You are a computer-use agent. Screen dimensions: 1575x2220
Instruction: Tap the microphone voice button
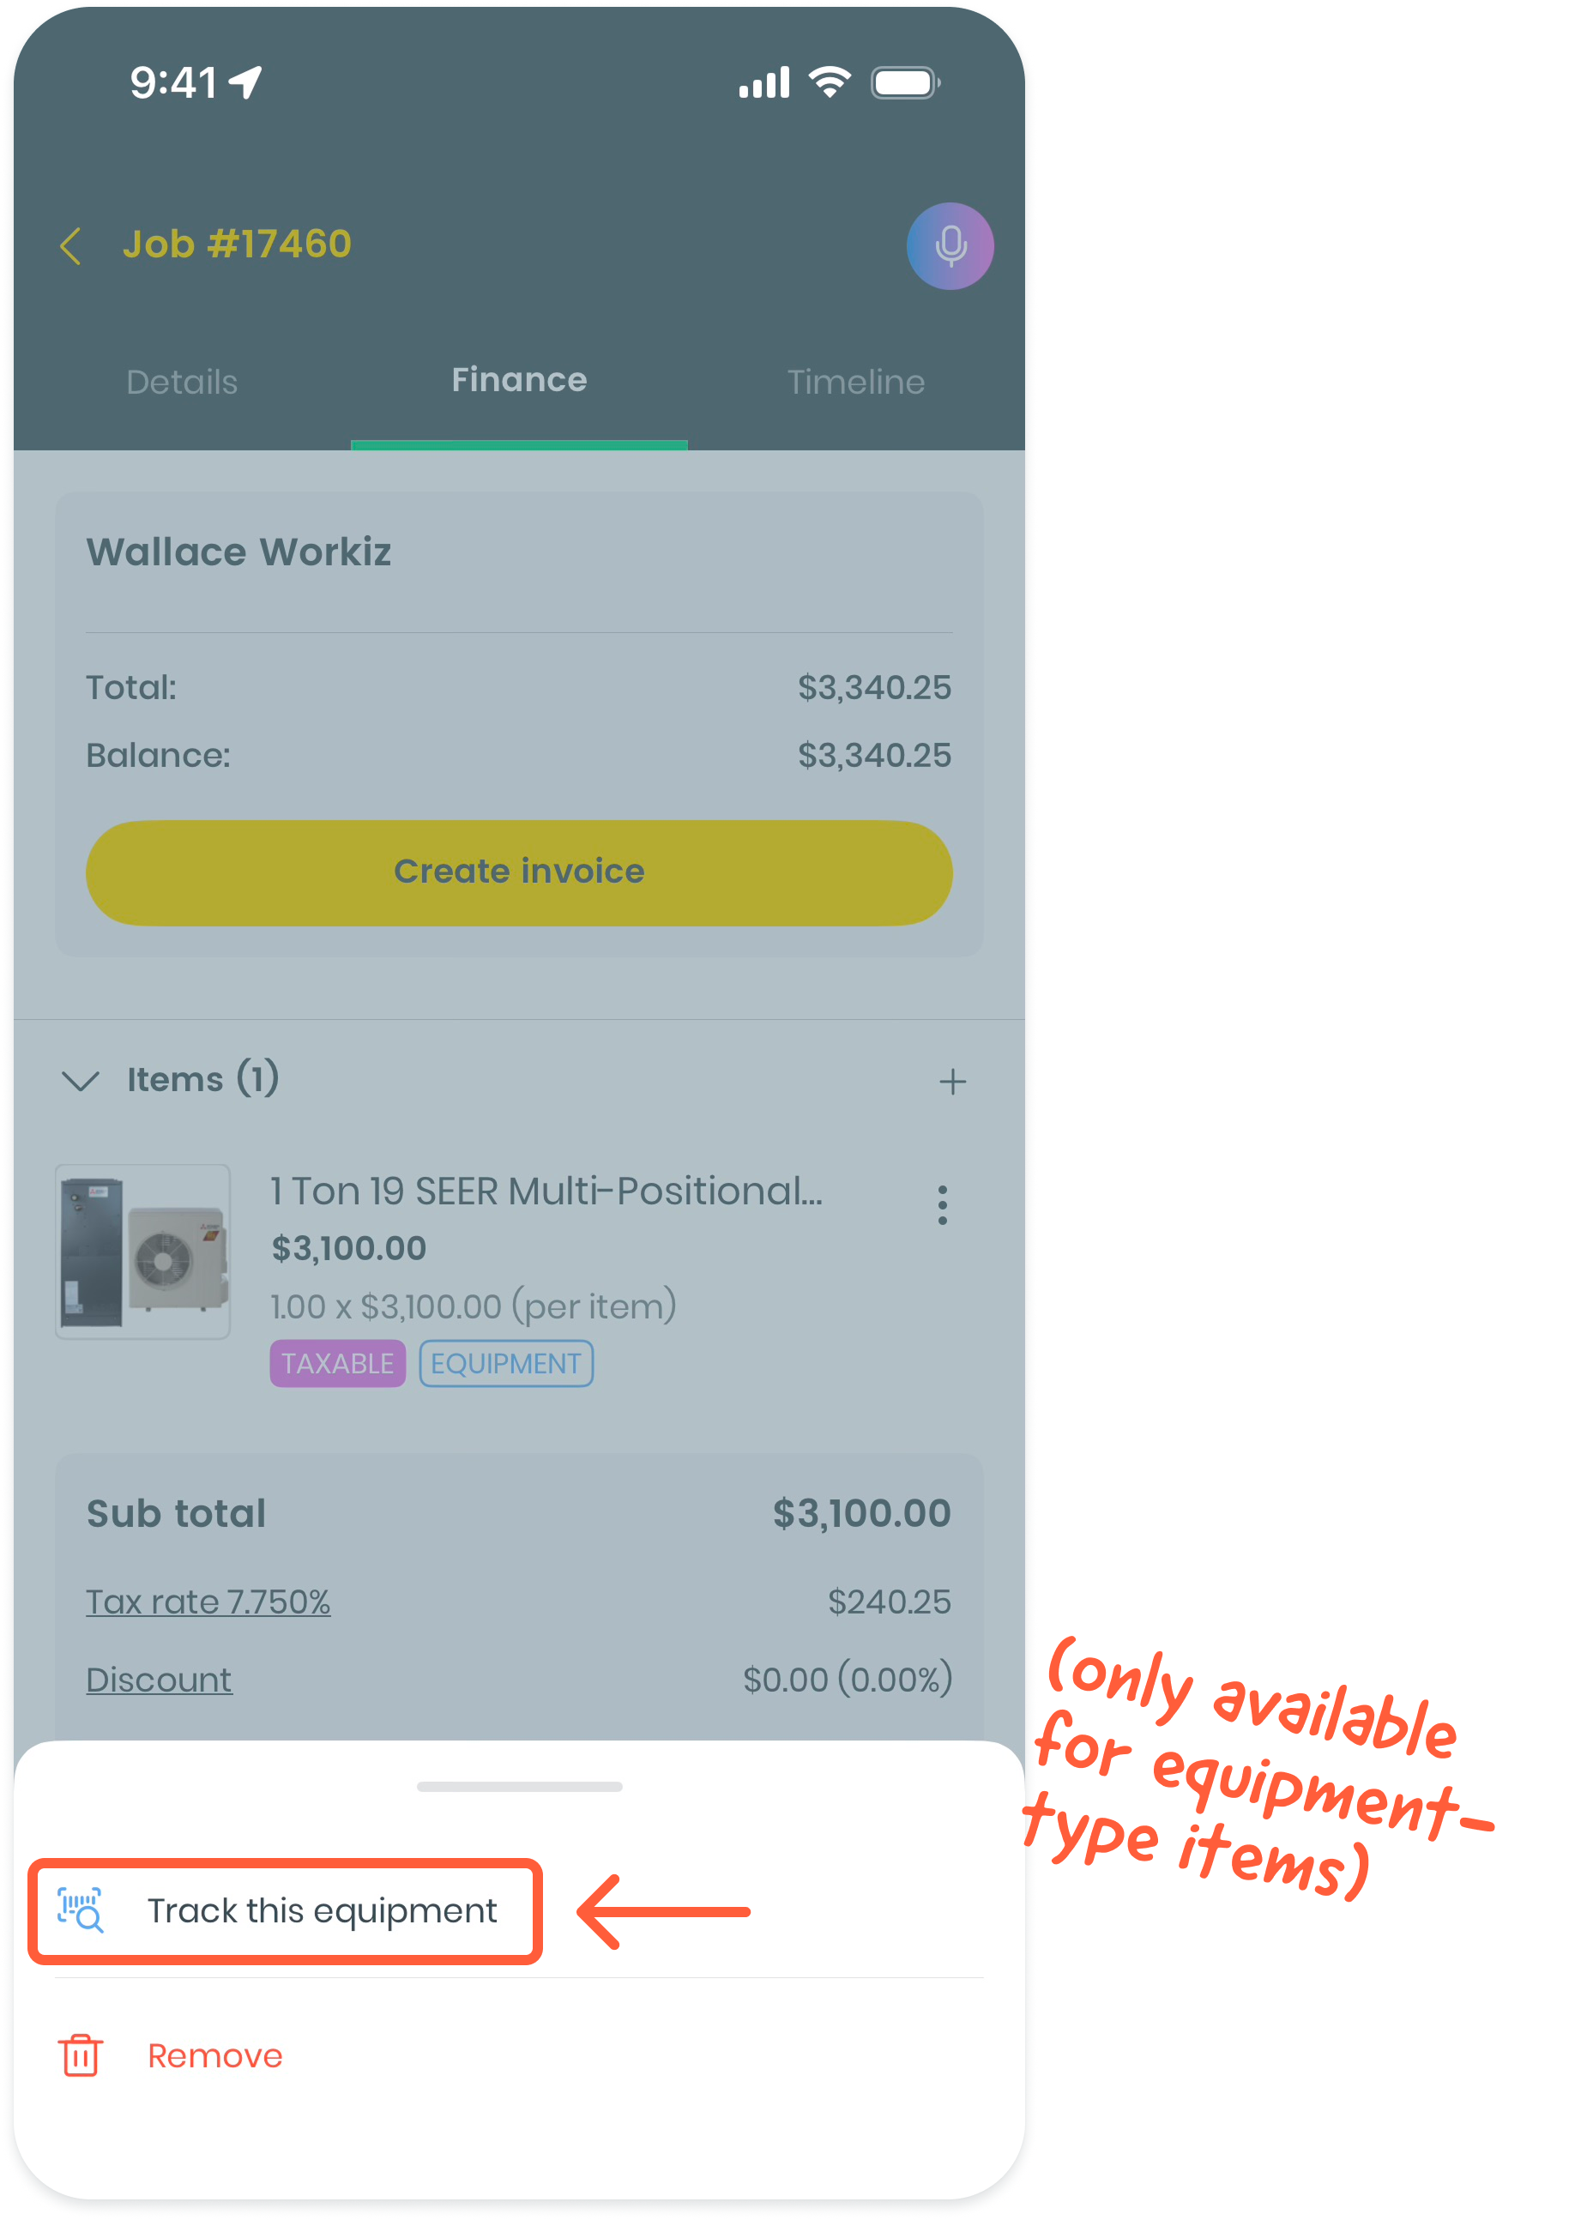950,245
